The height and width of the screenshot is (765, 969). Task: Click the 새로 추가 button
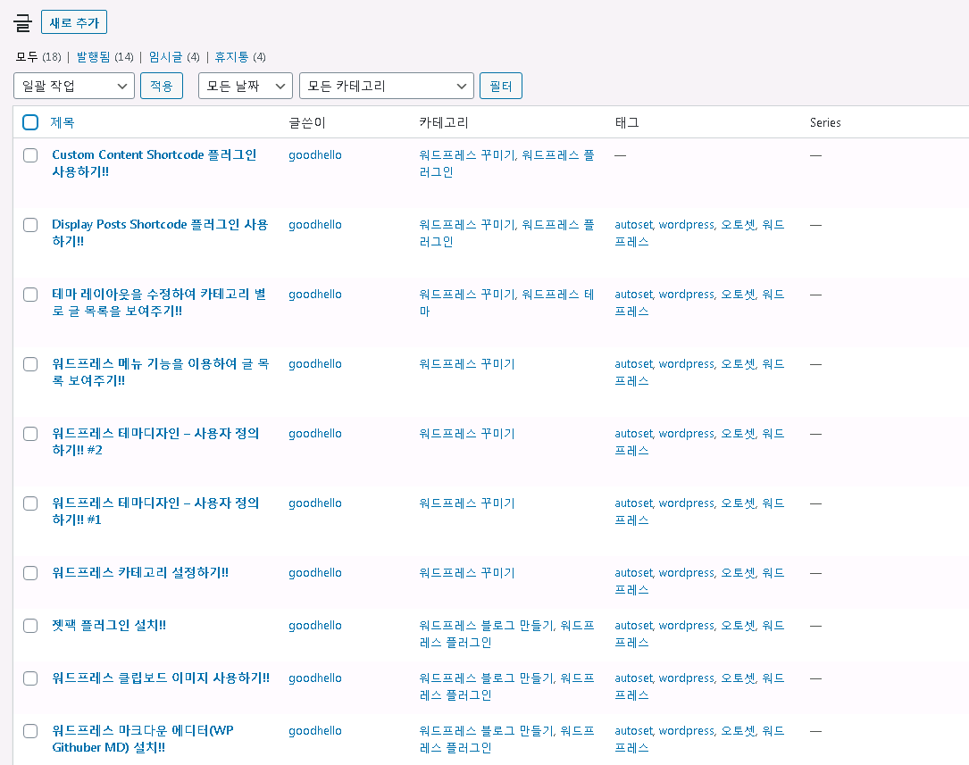click(74, 22)
